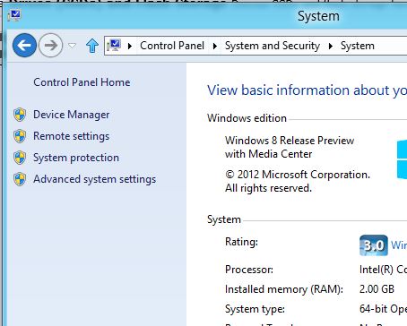Open Control Panel Home link
This screenshot has width=407, height=326.
(82, 82)
